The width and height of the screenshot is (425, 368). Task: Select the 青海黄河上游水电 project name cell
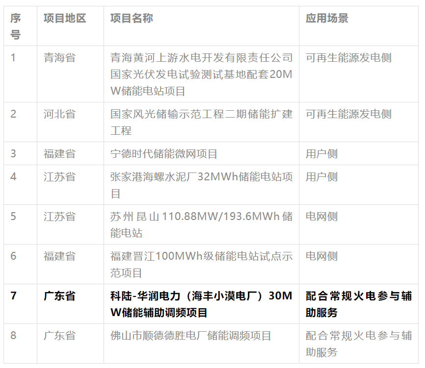coord(201,74)
